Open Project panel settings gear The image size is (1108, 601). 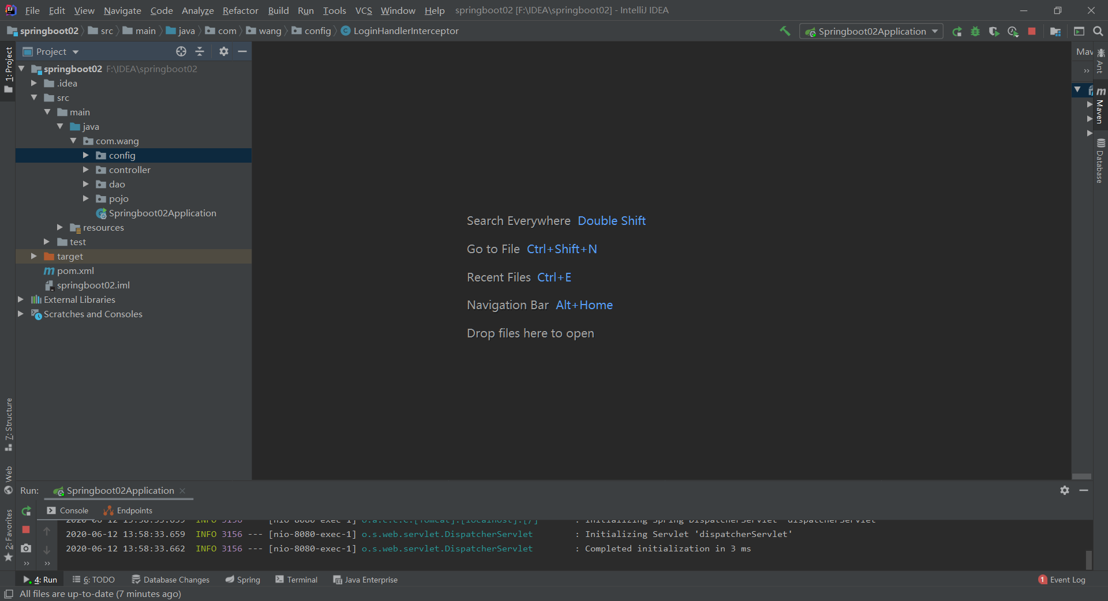[224, 51]
